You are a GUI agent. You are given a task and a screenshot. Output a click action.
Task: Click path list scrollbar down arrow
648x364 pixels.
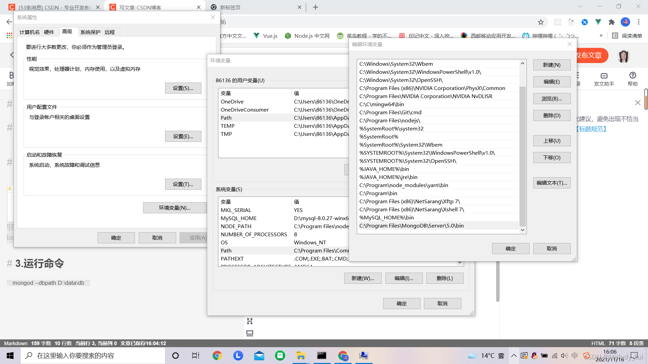pos(522,230)
